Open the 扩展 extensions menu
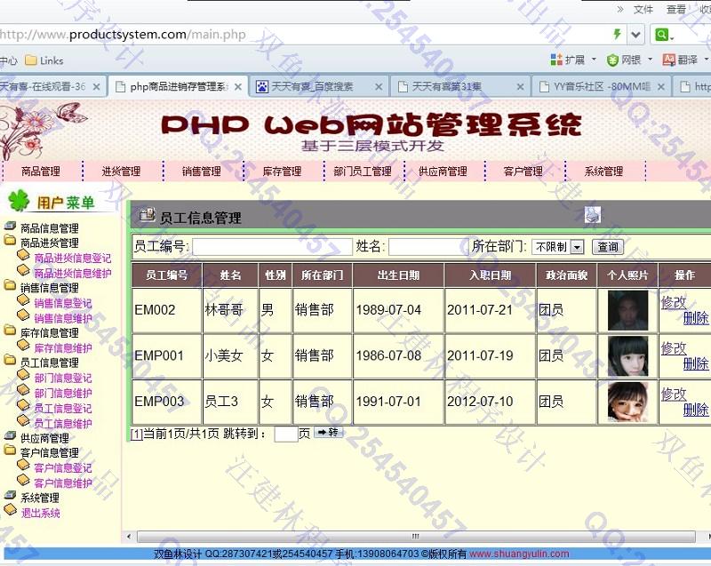711x566 pixels. 572,60
